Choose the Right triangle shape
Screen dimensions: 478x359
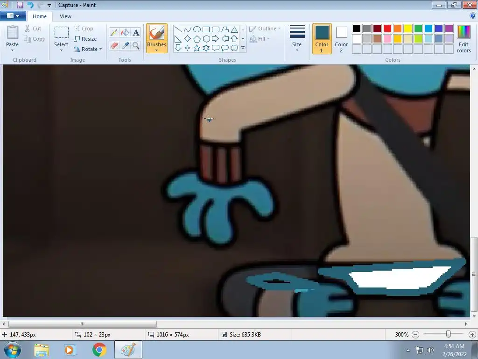(x=178, y=39)
